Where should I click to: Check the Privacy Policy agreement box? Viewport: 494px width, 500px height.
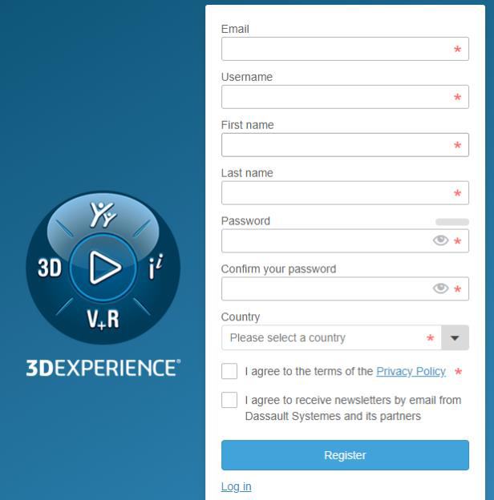point(229,371)
